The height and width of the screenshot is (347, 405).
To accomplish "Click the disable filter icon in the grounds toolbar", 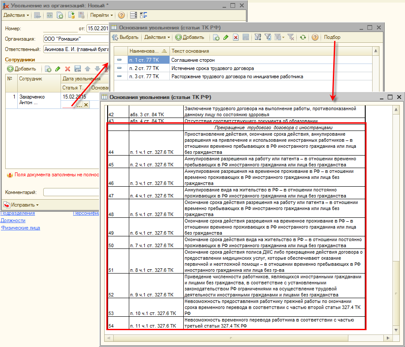I will [290, 38].
